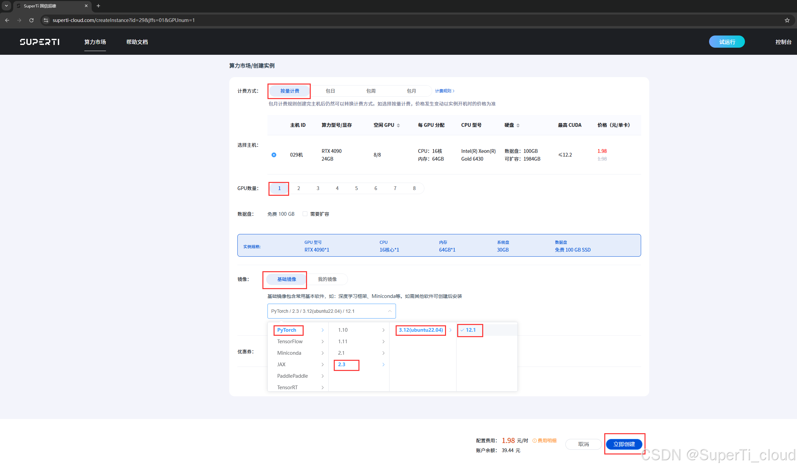Close the SuperTi browser tab
Viewport: 797px width, 468px height.
[86, 6]
